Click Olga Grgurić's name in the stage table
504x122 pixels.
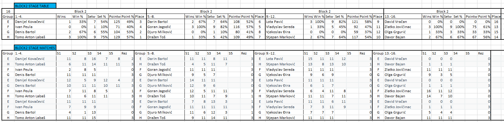(395, 32)
